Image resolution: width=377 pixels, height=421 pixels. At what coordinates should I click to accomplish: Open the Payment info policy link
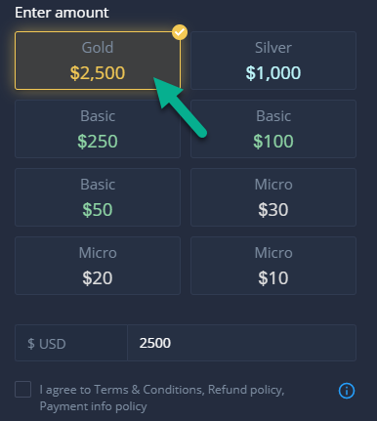93,406
